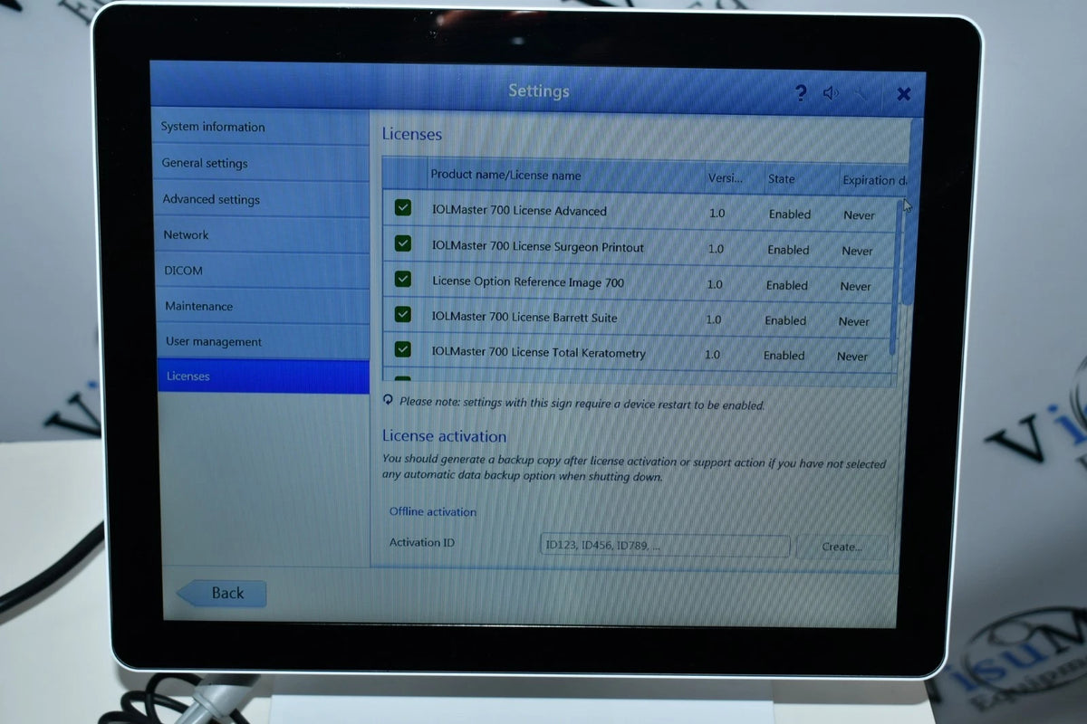Select IOLMaster 700 License Barrett Suite name

pos(524,318)
